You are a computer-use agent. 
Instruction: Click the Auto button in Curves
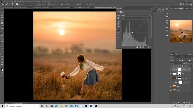[147, 18]
